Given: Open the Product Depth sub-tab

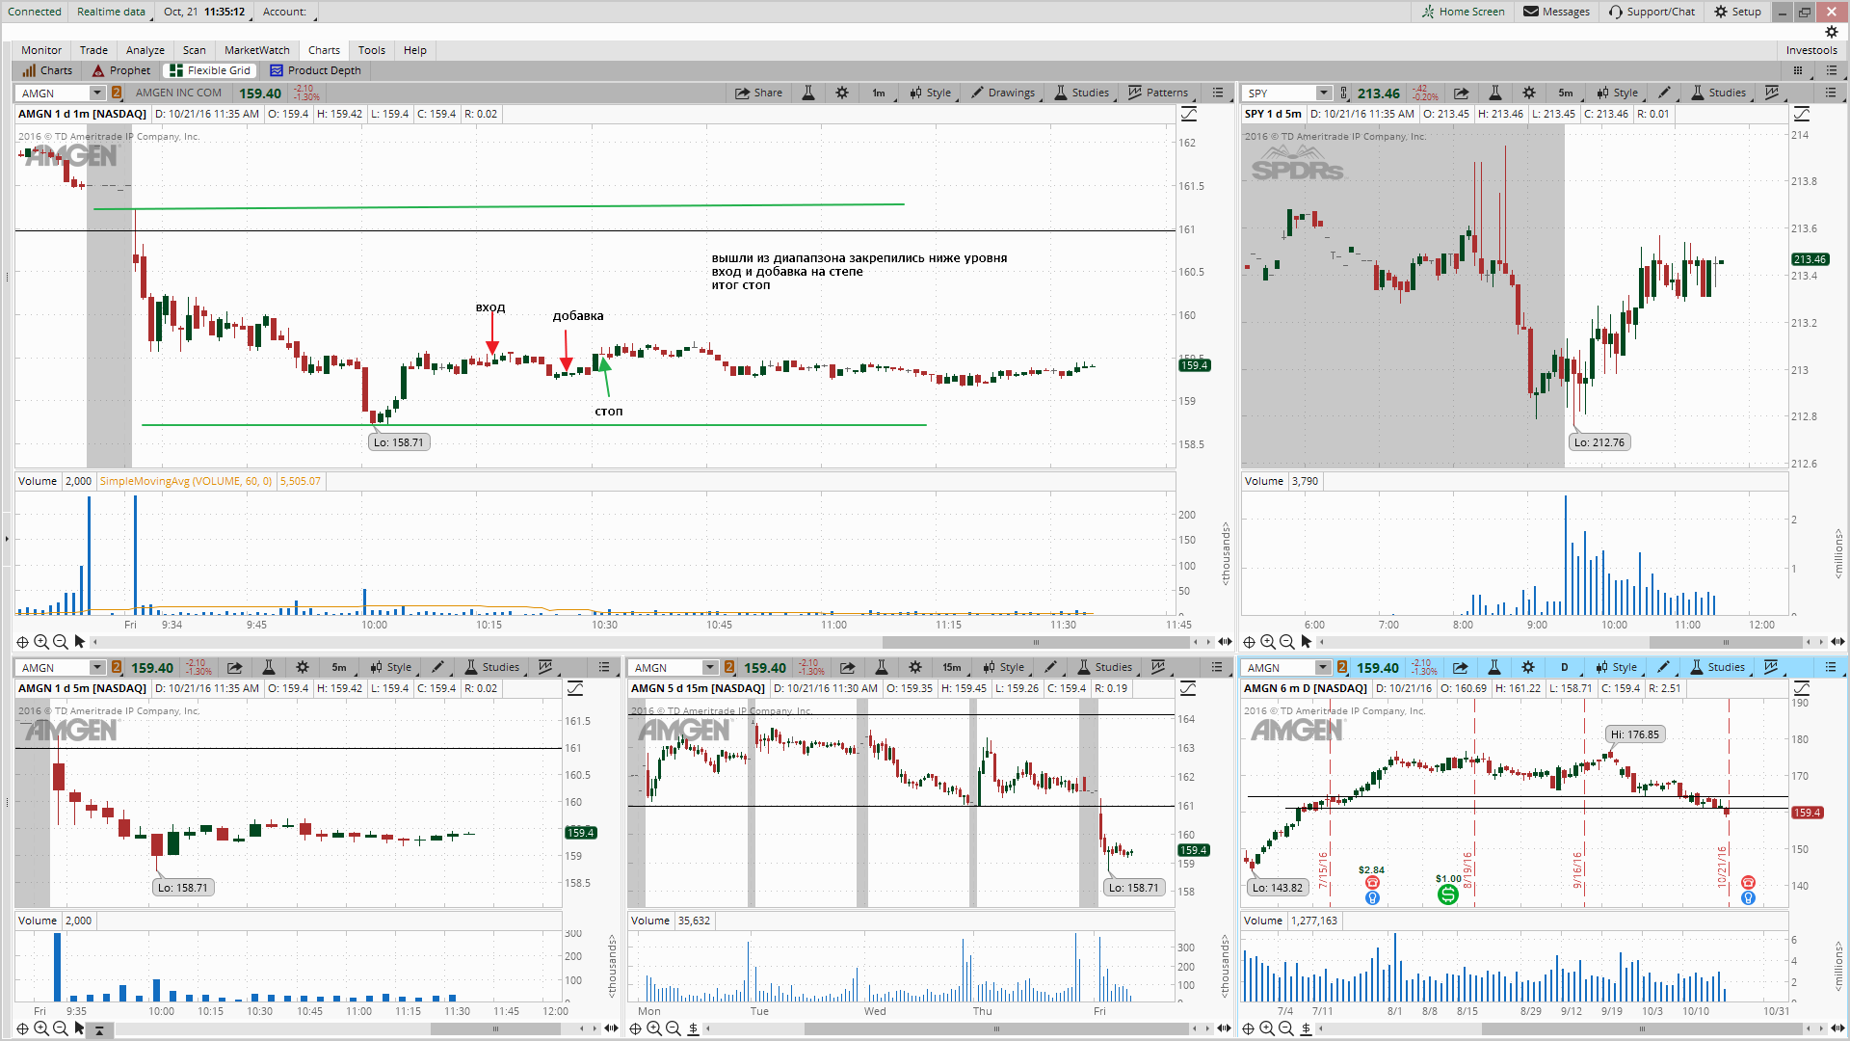Looking at the screenshot, I should (x=315, y=70).
